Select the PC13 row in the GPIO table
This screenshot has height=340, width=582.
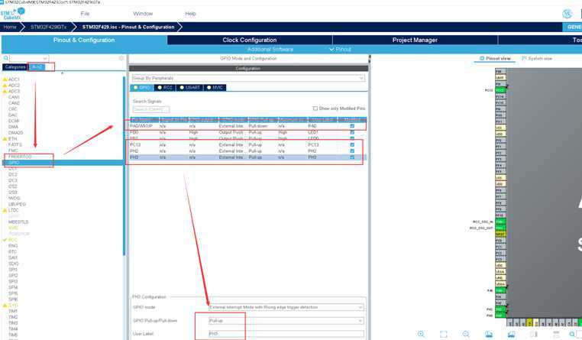[248, 144]
